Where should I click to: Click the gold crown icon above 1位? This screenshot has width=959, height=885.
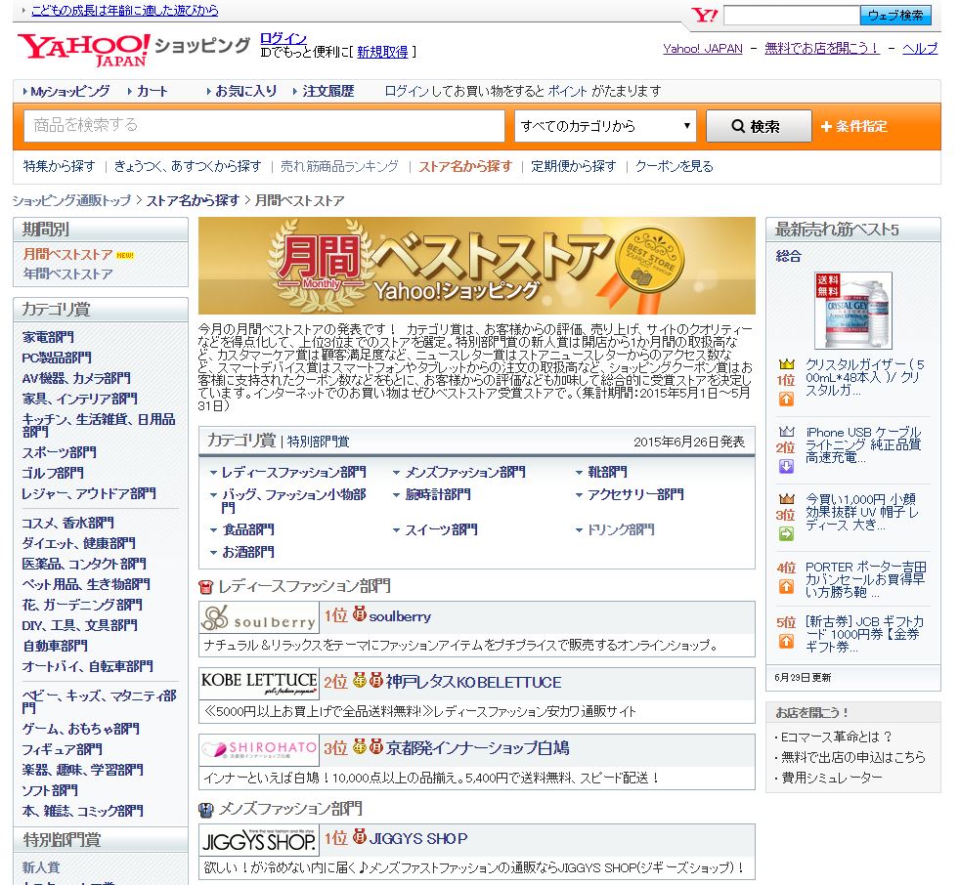click(x=787, y=364)
